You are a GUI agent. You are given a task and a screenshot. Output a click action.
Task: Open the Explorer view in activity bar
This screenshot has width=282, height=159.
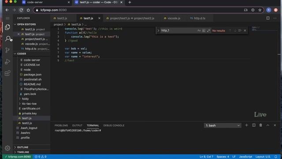(x=7, y=27)
